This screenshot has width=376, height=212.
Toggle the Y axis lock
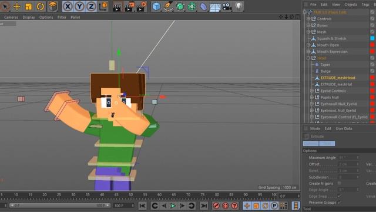[80, 6]
